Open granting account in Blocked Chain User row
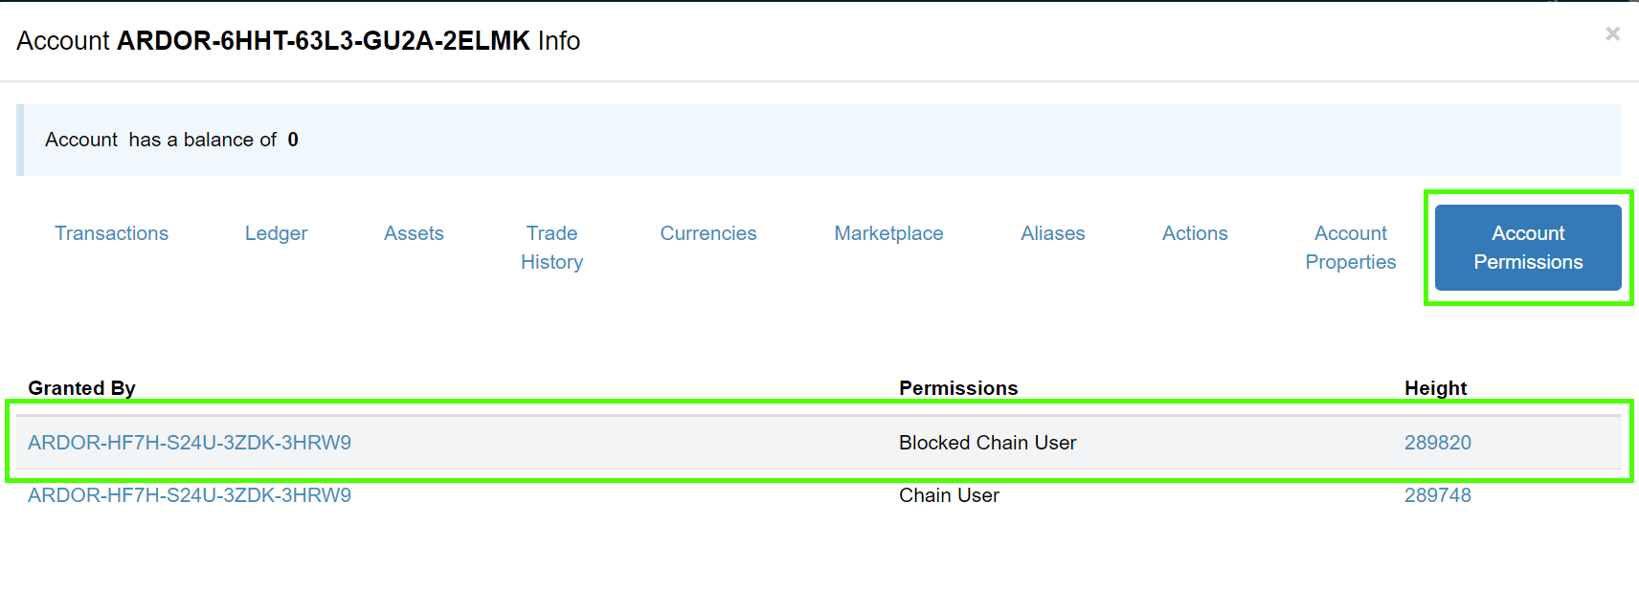 190,443
